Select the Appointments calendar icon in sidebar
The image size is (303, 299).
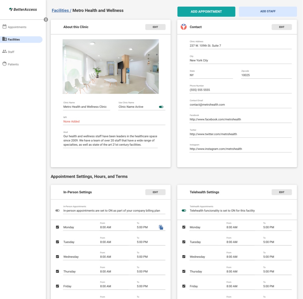pos(5,27)
